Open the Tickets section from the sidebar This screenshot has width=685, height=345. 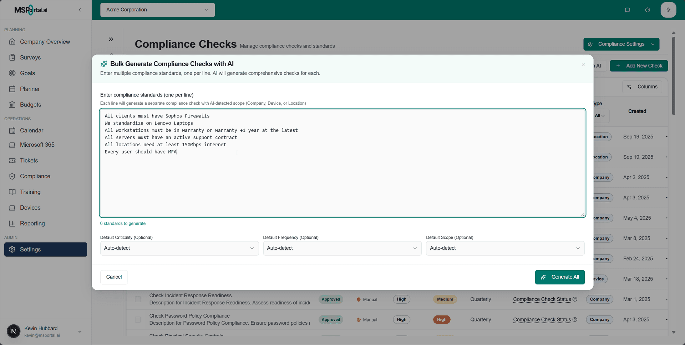pos(29,160)
